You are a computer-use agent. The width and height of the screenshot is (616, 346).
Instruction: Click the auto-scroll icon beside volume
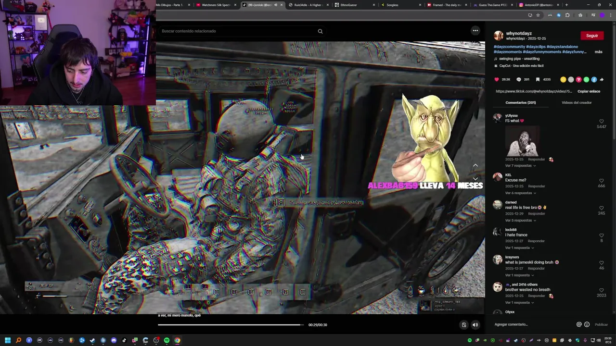pyautogui.click(x=464, y=325)
